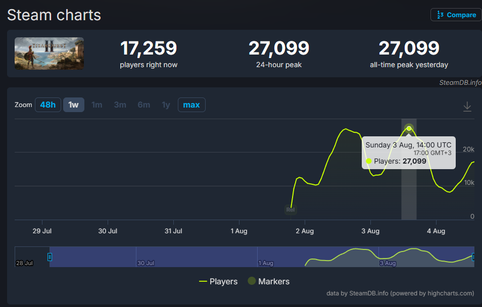
Task: Click the 20k y-axis label
Action: tap(468, 149)
